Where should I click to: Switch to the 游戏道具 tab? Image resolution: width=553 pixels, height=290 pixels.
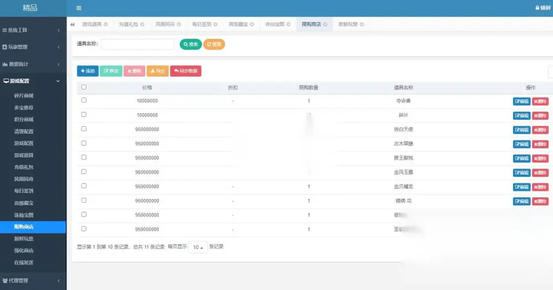point(92,24)
